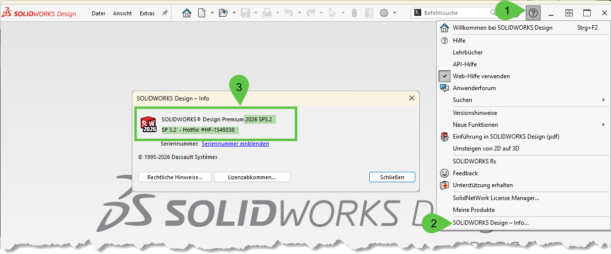
Task: Select the cursor Select tool icon
Action: (x=332, y=13)
